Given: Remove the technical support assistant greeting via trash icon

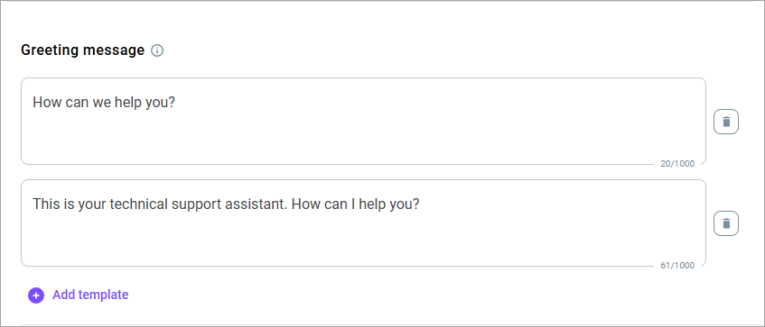Looking at the screenshot, I should click(x=726, y=223).
